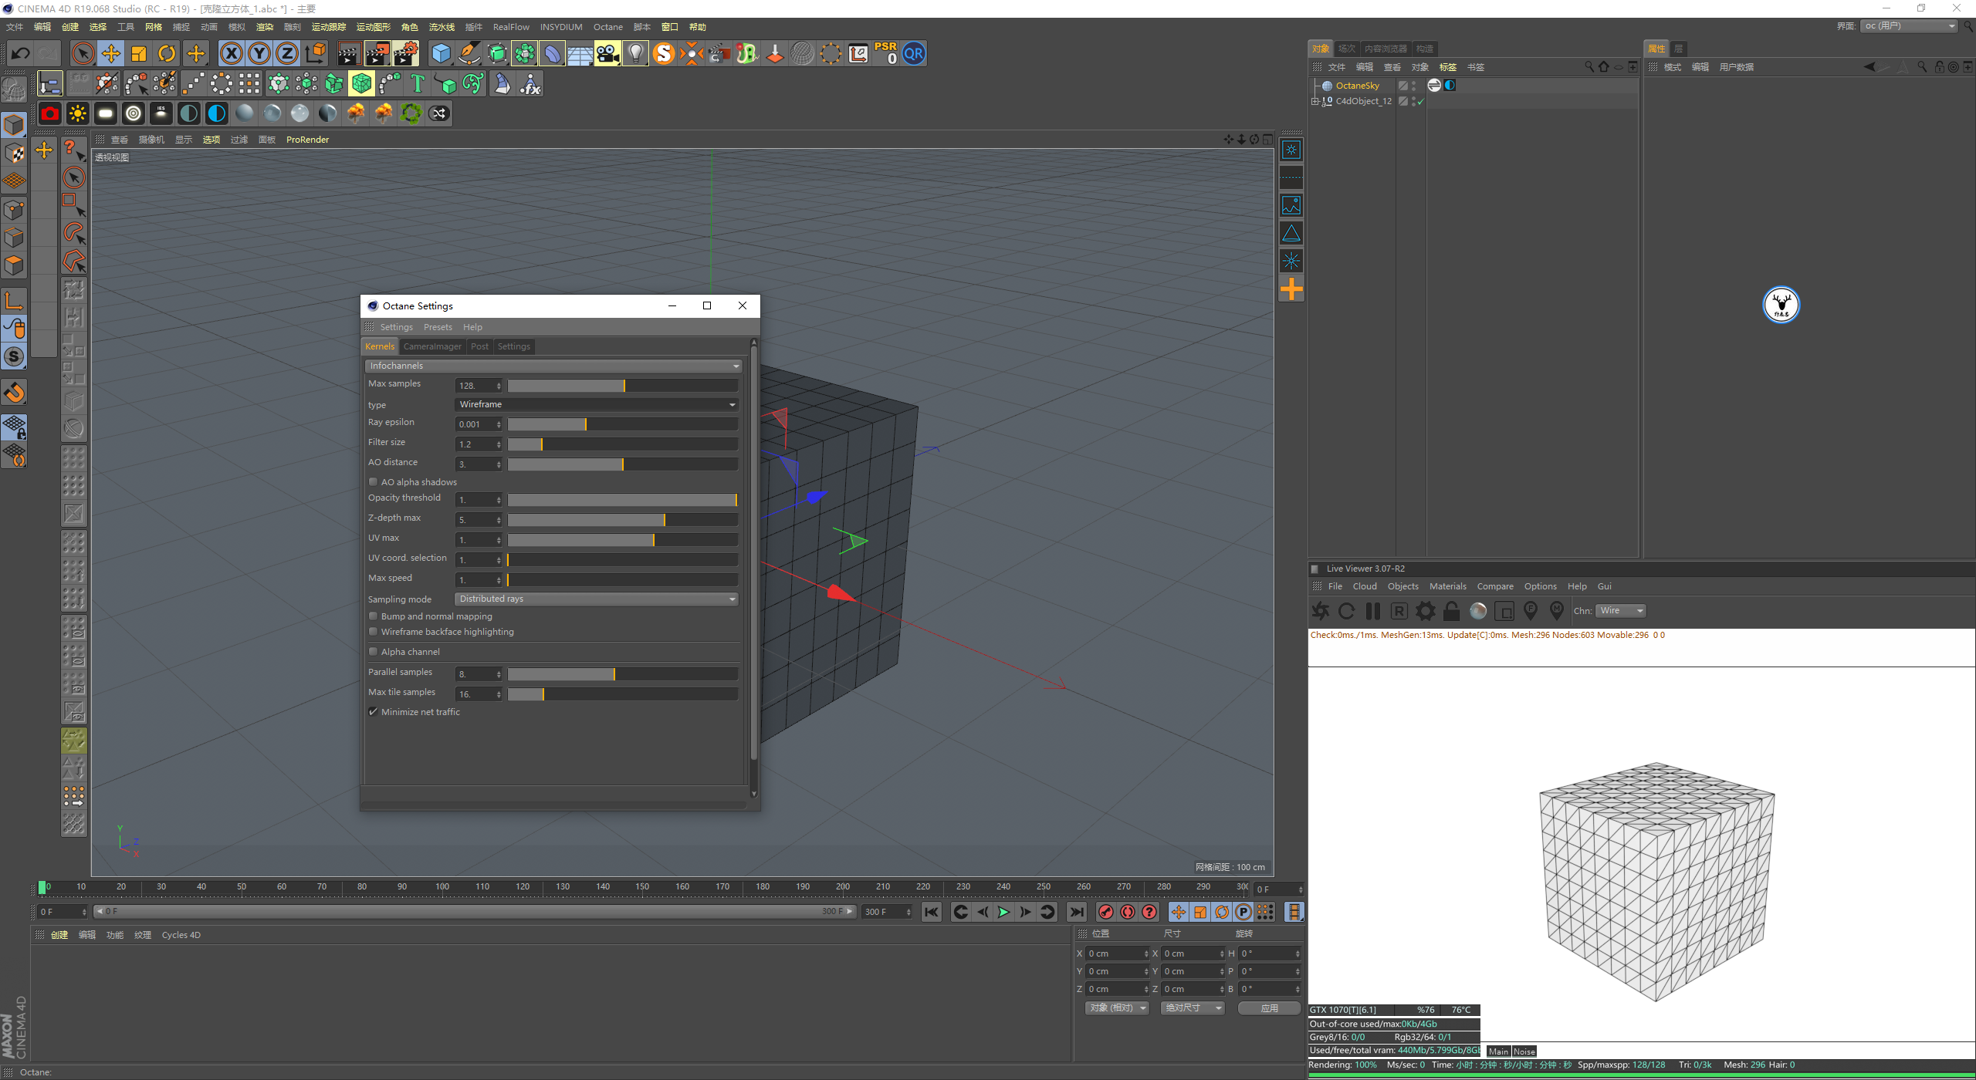
Task: Adjust the AO distance slider
Action: pos(622,464)
